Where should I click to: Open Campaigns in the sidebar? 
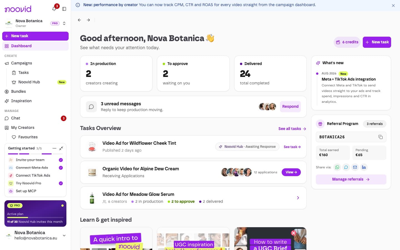pyautogui.click(x=36, y=63)
